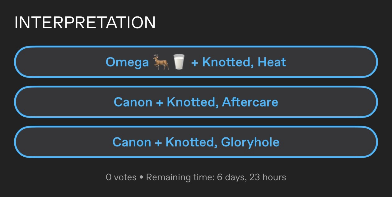This screenshot has height=197, width=392.
Task: Click the word Aftercare in second option
Action: [x=250, y=102]
